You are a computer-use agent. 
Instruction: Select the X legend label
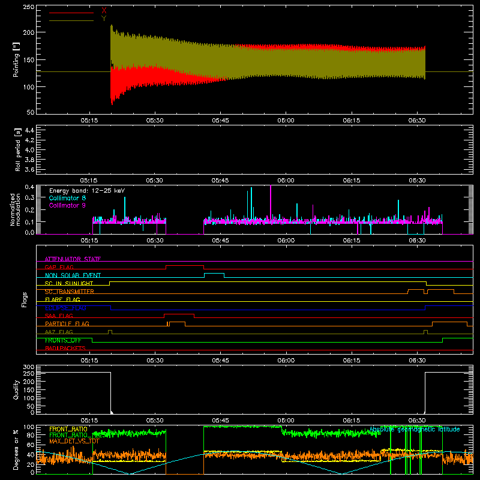click(104, 11)
